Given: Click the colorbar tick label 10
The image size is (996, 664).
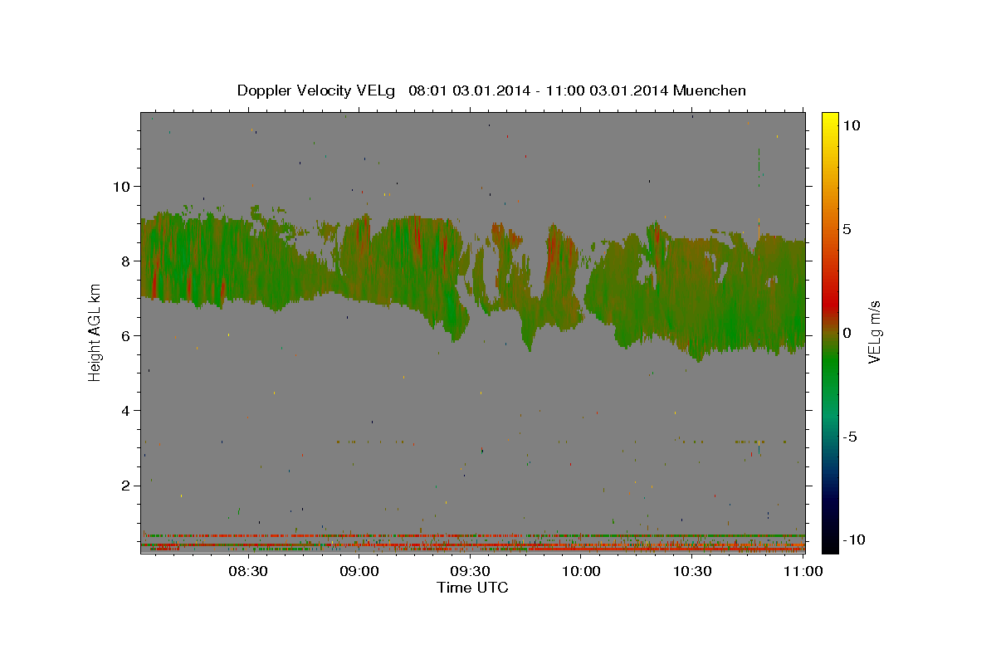Looking at the screenshot, I should point(851,125).
